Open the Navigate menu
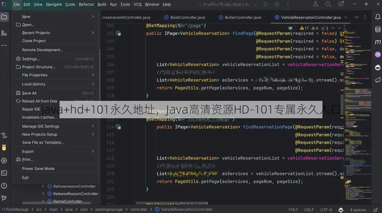This screenshot has height=213, width=382. click(54, 4)
